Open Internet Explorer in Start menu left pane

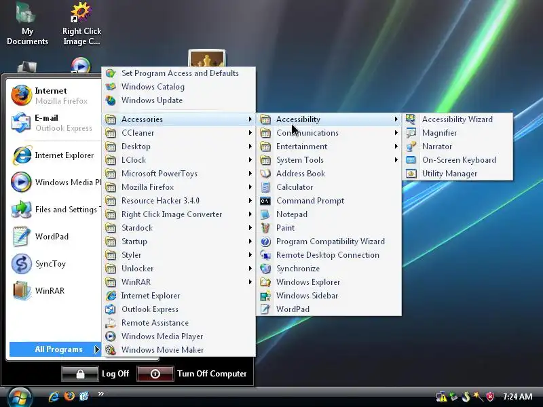coord(55,155)
